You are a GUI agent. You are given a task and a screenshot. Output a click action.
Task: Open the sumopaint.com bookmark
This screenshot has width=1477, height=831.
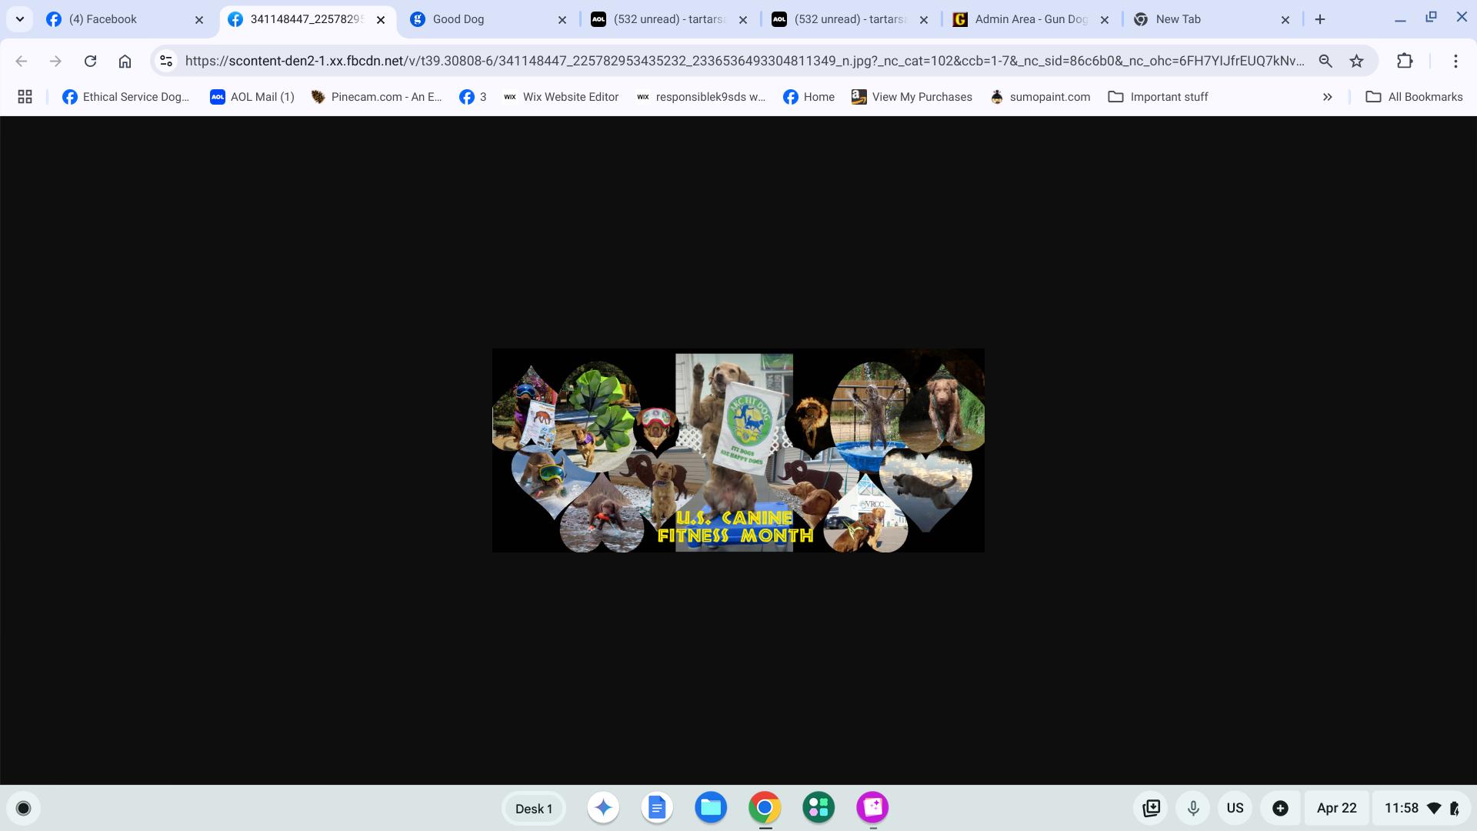1040,97
